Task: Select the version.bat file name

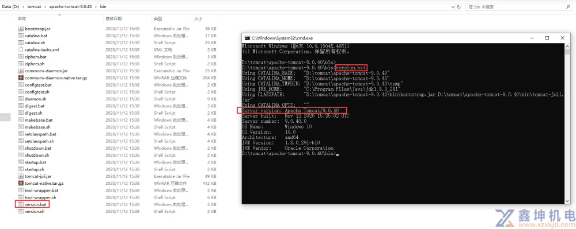Action: pyautogui.click(x=36, y=204)
